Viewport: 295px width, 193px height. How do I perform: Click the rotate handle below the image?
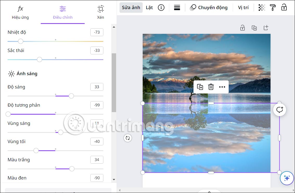(128, 138)
